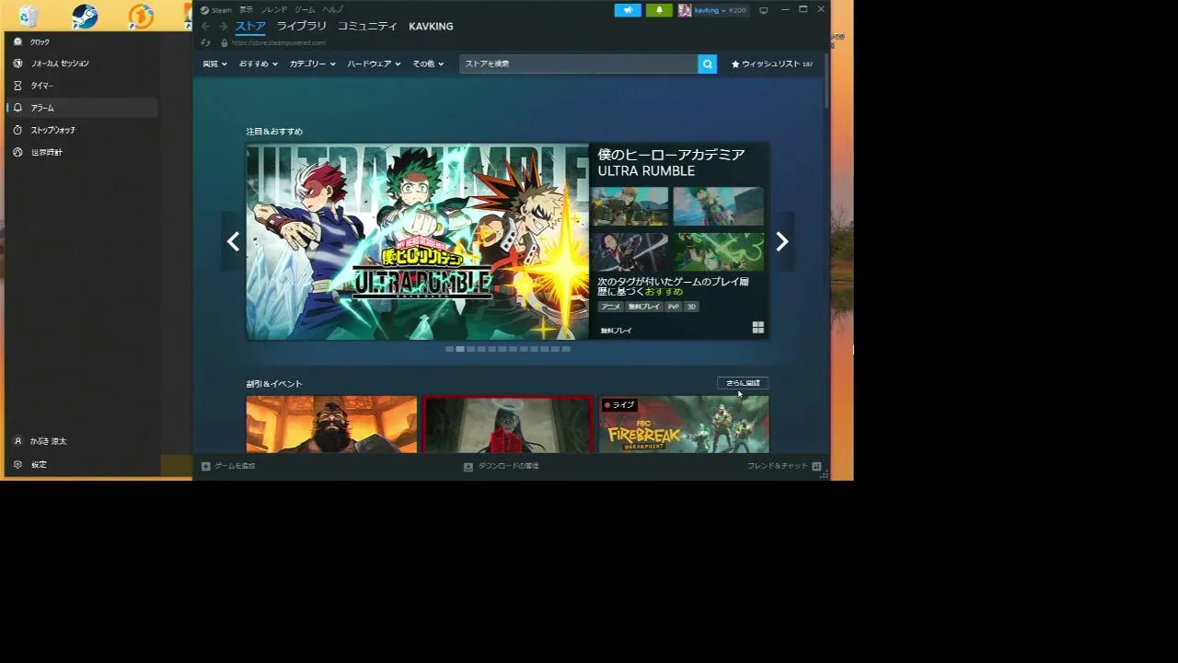View the second ULTRA RUMBLE screenshot thumbnail
Image resolution: width=1178 pixels, height=663 pixels.
(x=718, y=206)
